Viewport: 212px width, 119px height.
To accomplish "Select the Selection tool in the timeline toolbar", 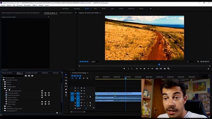I will point(66,75).
